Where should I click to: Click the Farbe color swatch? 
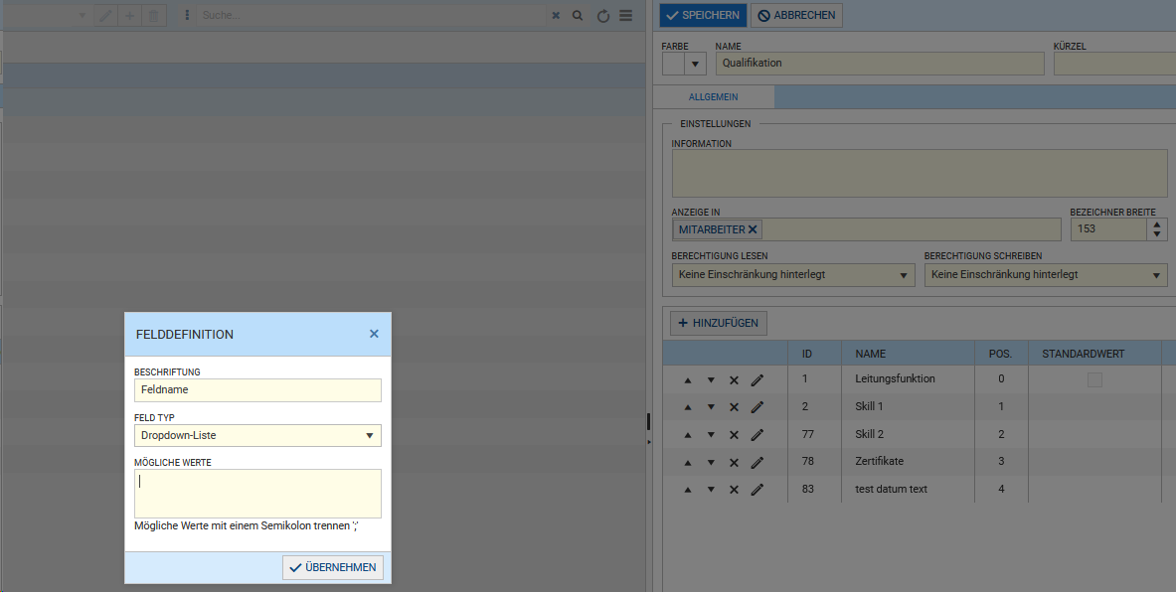(674, 64)
